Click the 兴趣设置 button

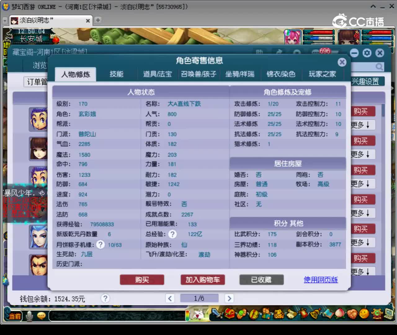coord(368,81)
